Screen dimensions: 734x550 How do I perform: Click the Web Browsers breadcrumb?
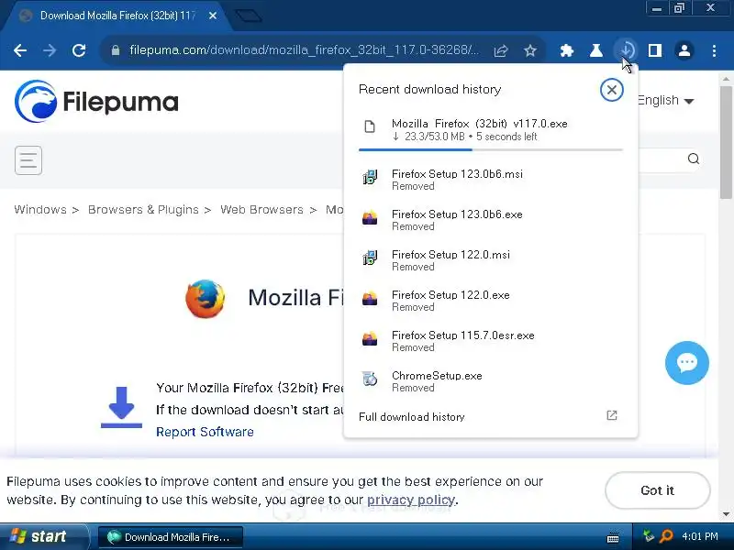(261, 210)
